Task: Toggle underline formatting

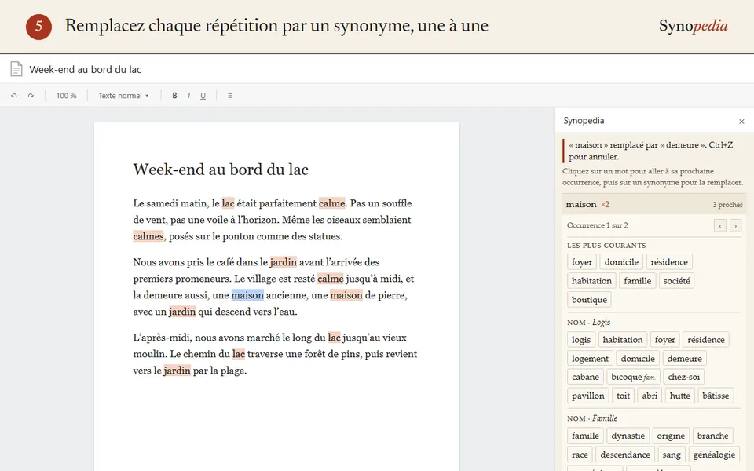Action: click(203, 96)
